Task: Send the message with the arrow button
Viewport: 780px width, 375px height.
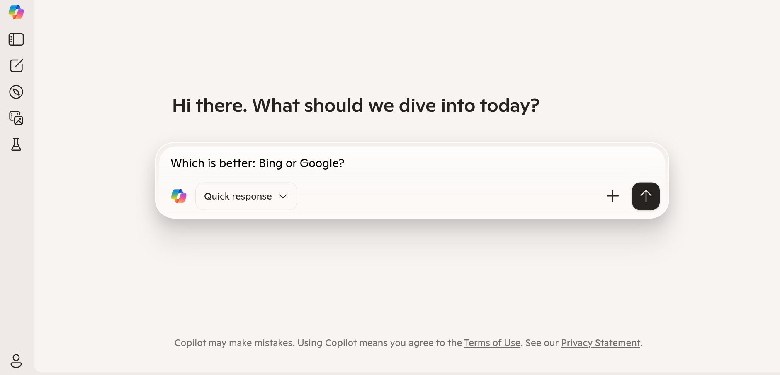Action: pos(645,196)
